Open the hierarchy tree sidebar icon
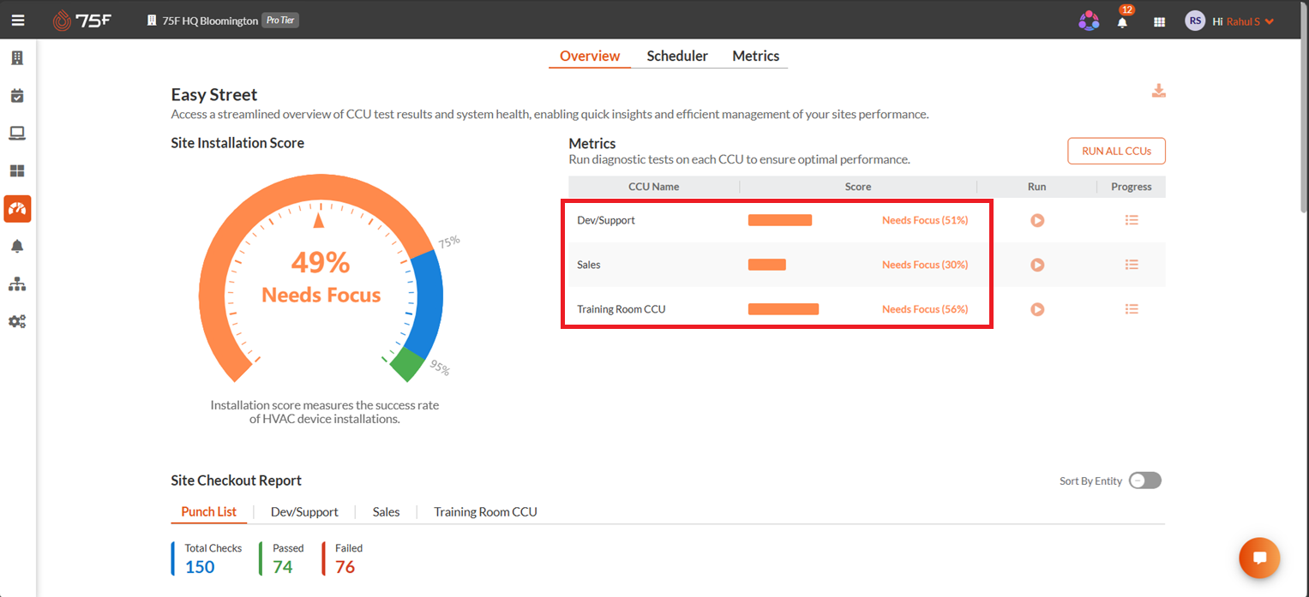 click(17, 284)
